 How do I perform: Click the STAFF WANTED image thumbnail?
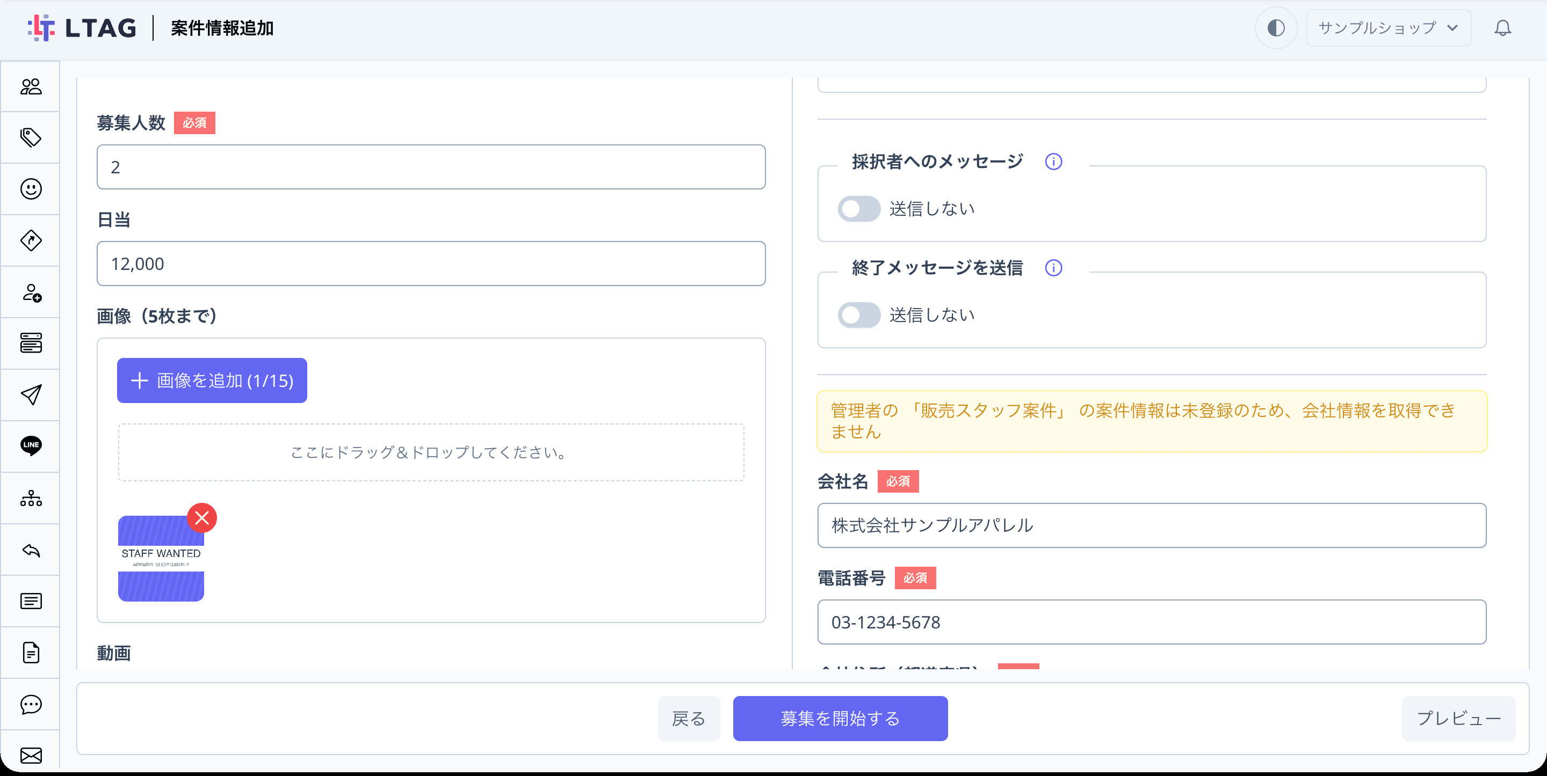161,558
